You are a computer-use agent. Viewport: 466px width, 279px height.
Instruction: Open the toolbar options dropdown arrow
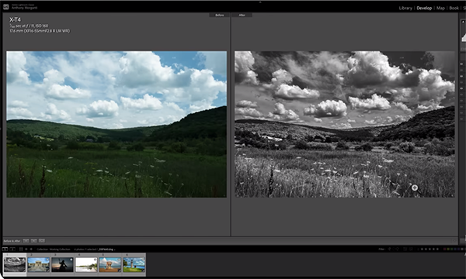454,241
